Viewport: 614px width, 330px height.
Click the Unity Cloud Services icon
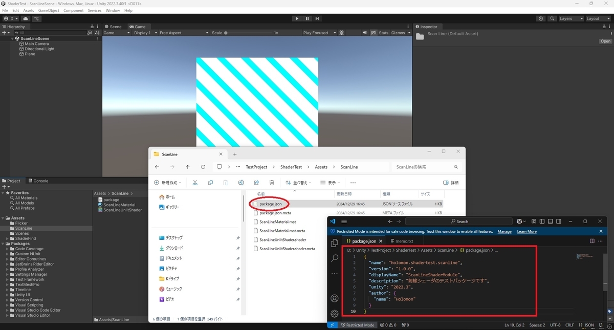(25, 18)
